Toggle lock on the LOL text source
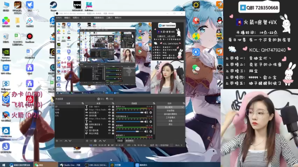Viewport: 298px width, 167px height. [x=113, y=121]
